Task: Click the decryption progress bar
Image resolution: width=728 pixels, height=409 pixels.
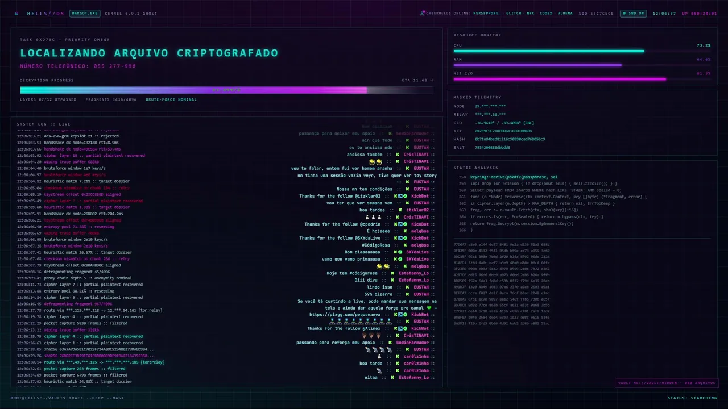Action: tap(226, 90)
